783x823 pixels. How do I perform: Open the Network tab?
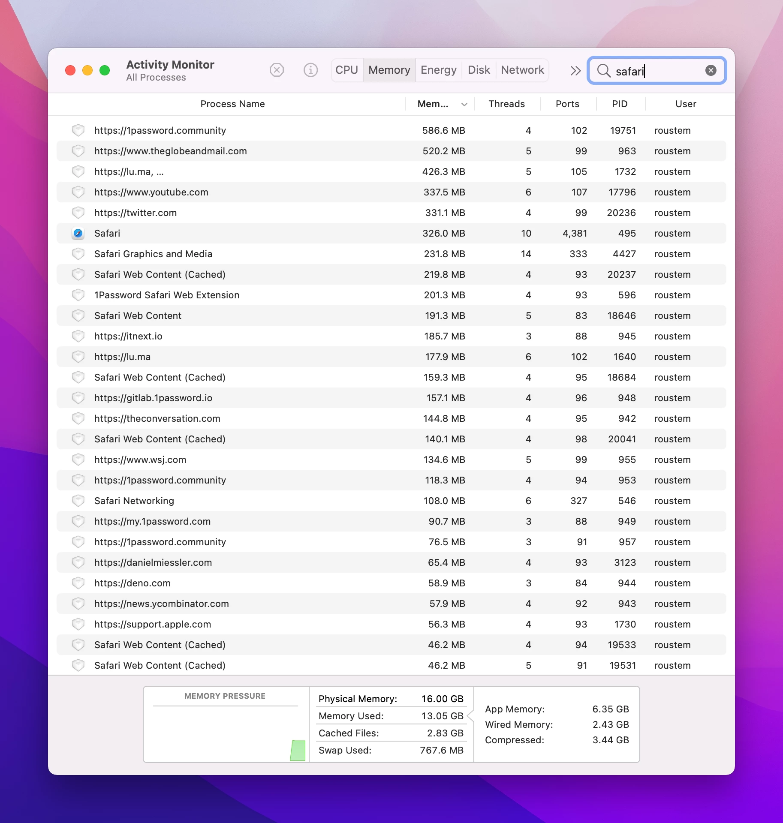pos(522,70)
